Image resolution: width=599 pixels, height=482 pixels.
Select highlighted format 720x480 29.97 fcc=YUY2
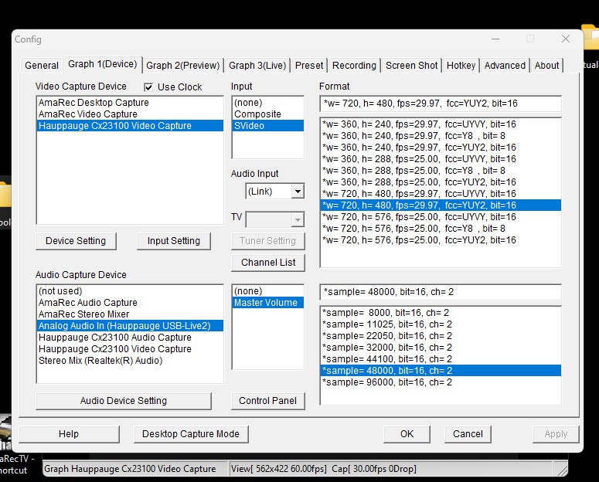point(441,205)
